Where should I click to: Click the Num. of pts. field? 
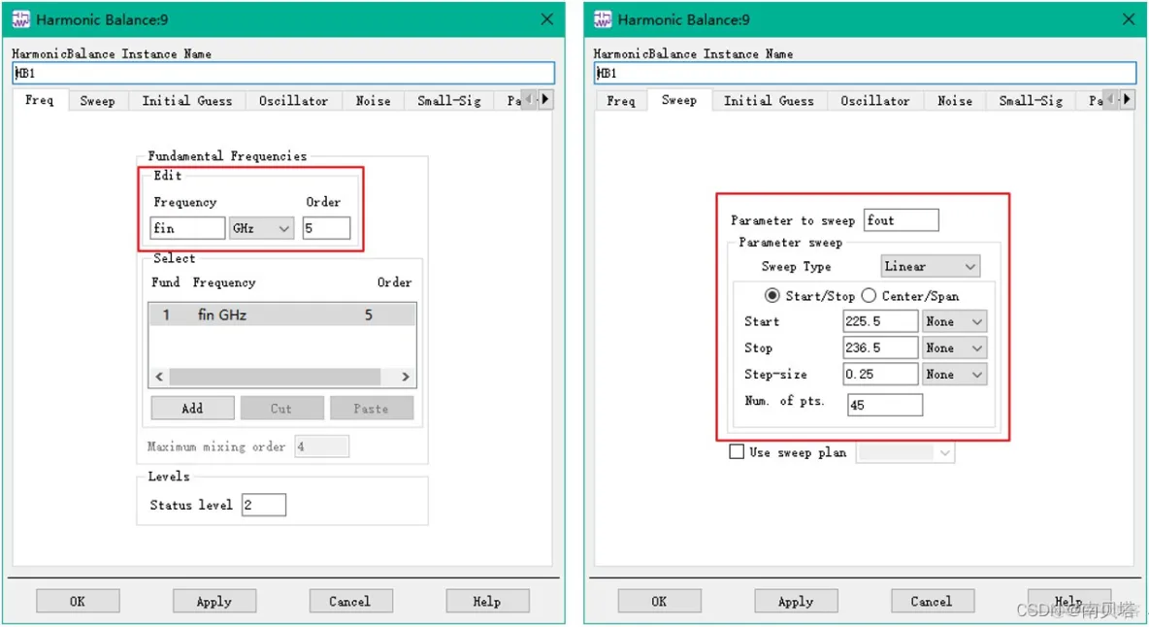tap(884, 405)
